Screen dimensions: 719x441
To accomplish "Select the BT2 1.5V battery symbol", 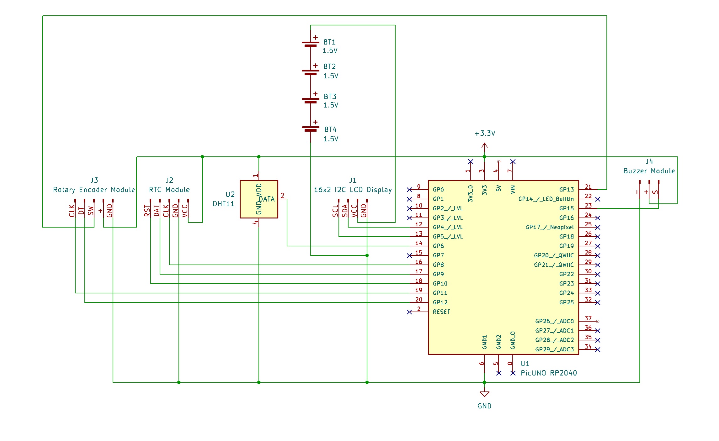I will coord(311,72).
